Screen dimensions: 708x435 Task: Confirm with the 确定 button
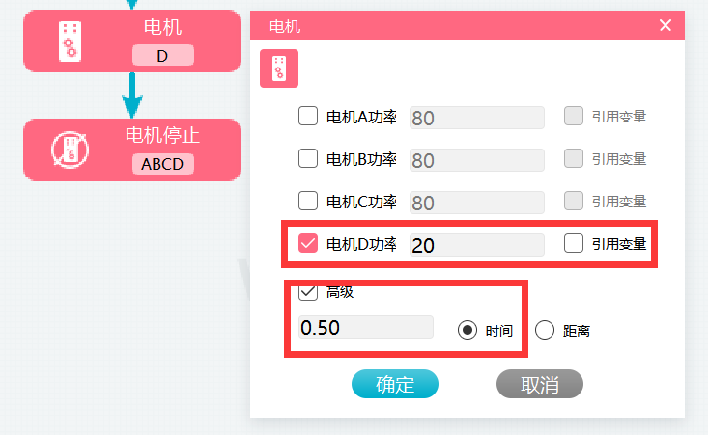click(395, 384)
